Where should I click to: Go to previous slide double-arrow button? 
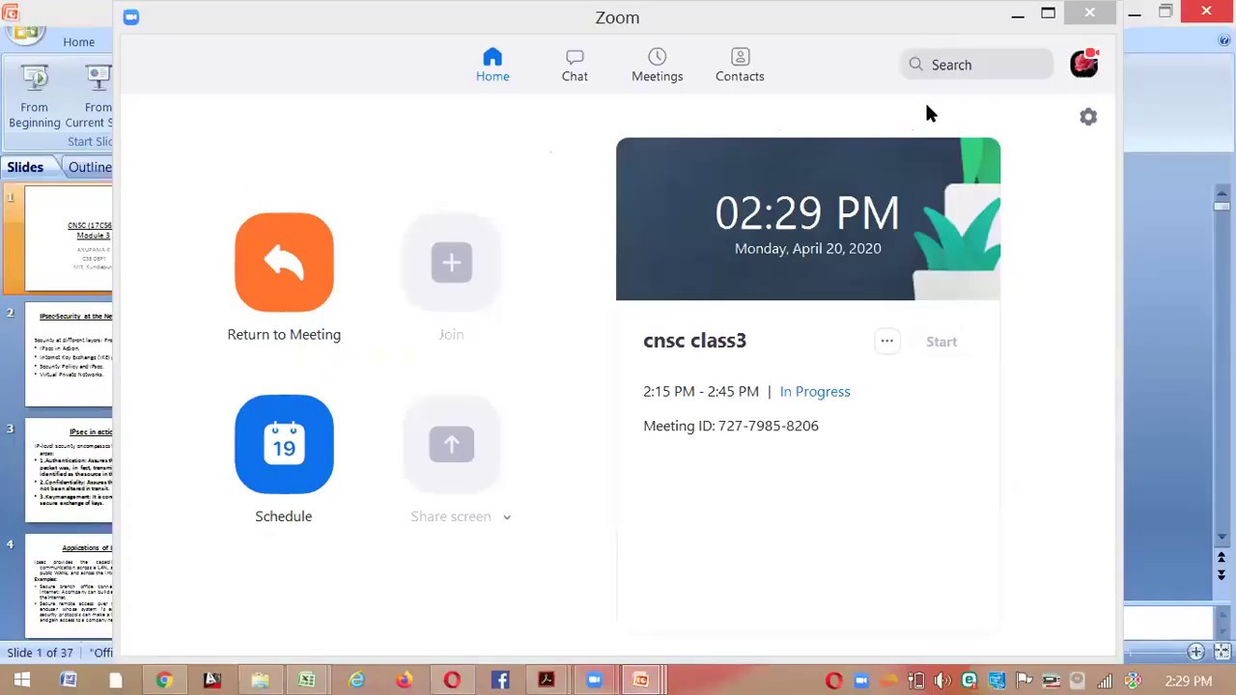[x=1222, y=558]
